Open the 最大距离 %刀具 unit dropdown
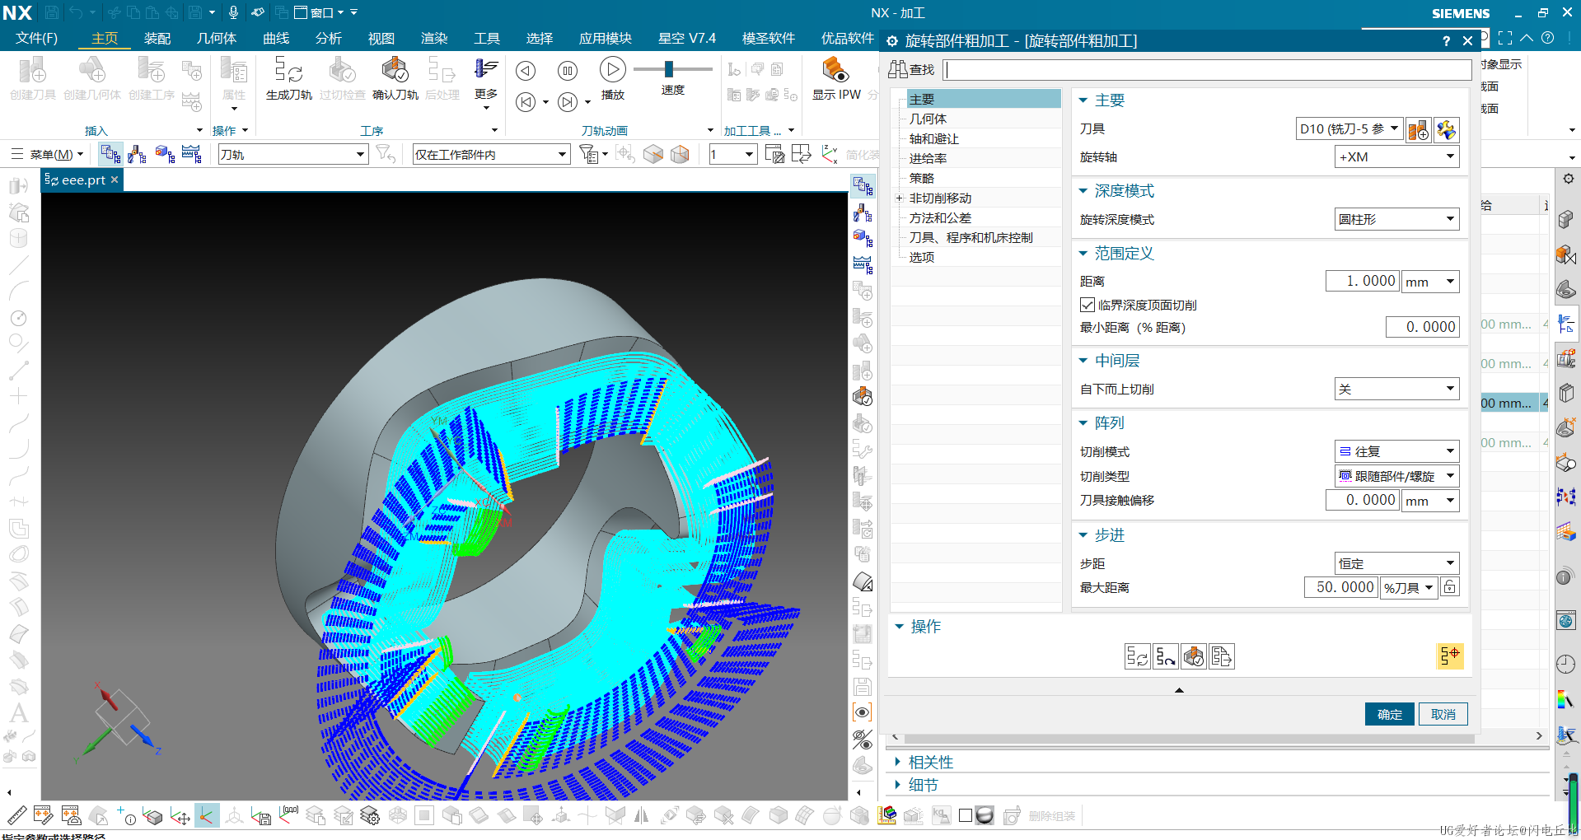Viewport: 1581px width, 840px height. tap(1409, 587)
